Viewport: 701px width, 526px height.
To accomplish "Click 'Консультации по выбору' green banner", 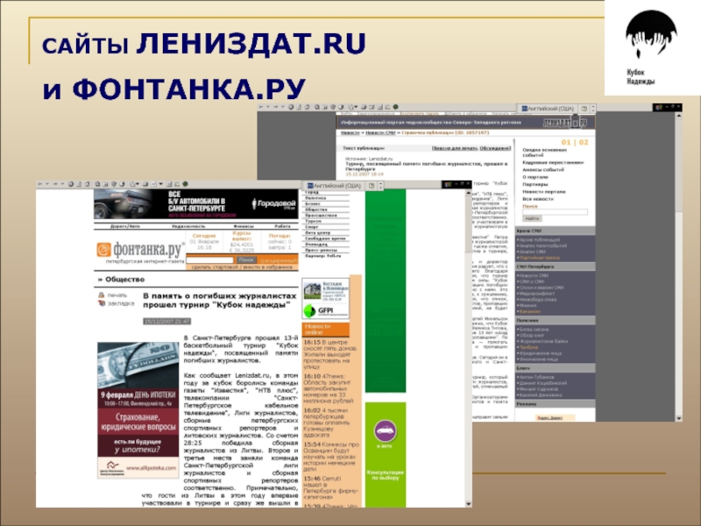I will click(386, 475).
